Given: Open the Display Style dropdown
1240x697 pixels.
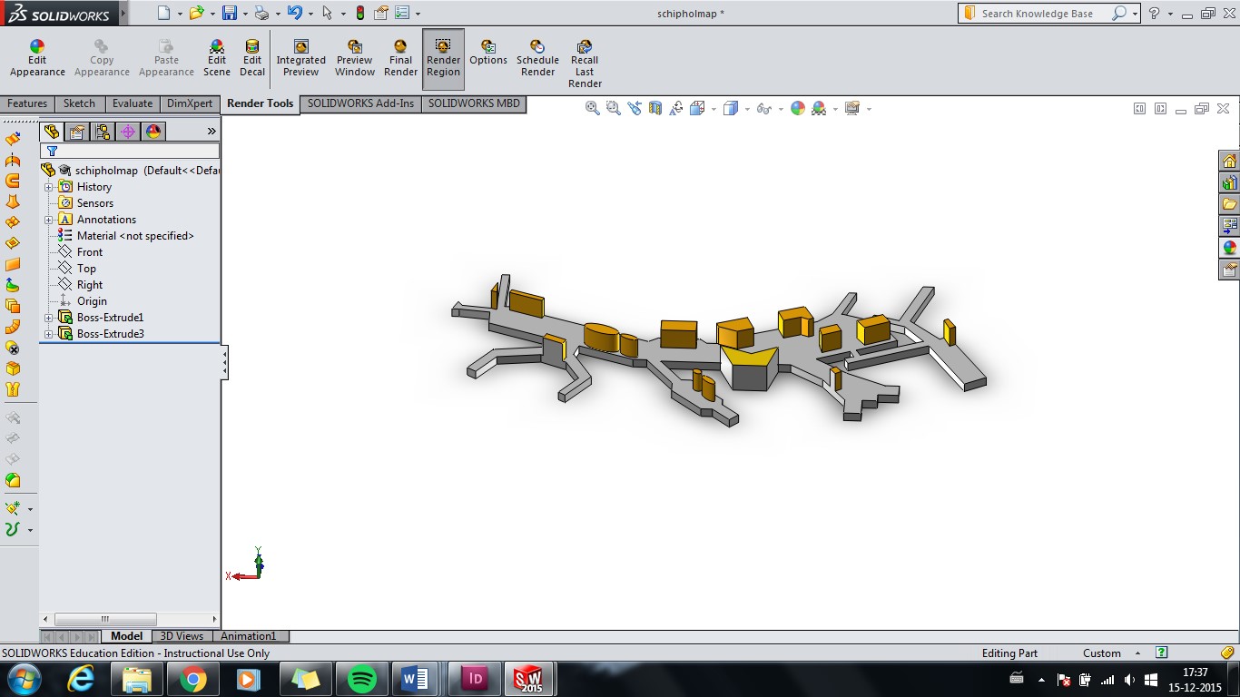Looking at the screenshot, I should [747, 109].
